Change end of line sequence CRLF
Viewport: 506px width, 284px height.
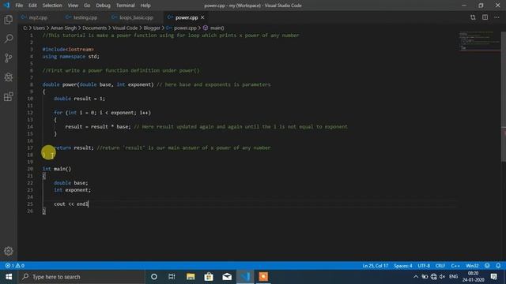[x=440, y=266]
